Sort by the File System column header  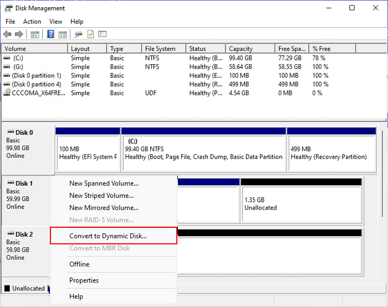[x=160, y=49]
